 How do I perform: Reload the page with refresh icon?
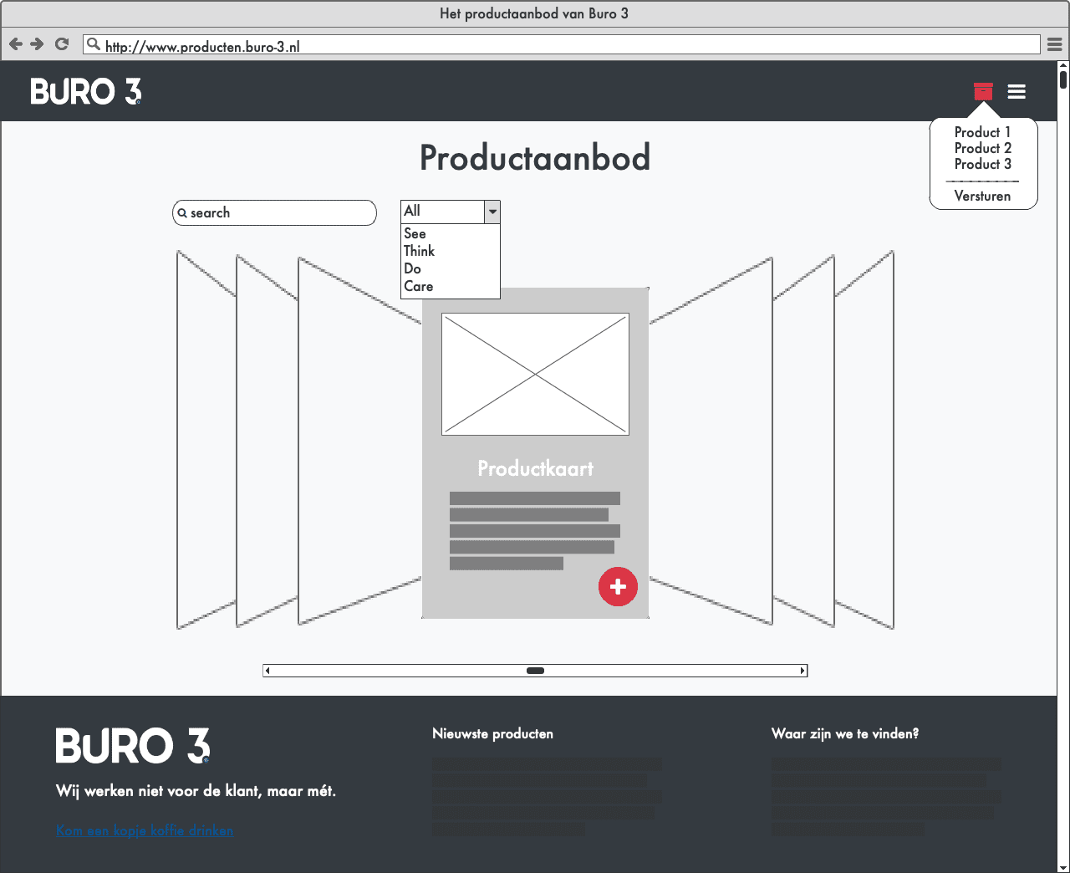[62, 44]
